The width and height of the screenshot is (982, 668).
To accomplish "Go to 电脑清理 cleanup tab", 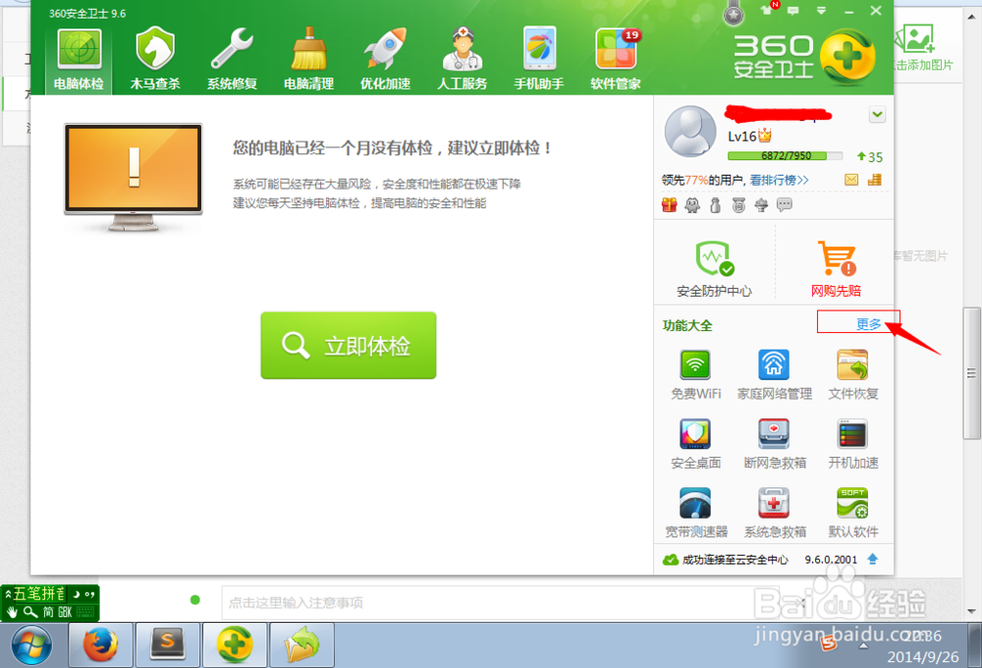I will (308, 60).
